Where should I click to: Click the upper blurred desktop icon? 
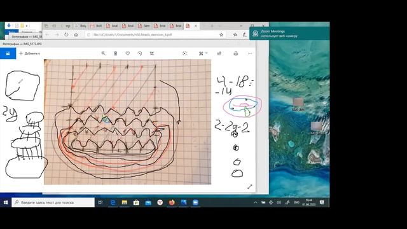(298, 104)
